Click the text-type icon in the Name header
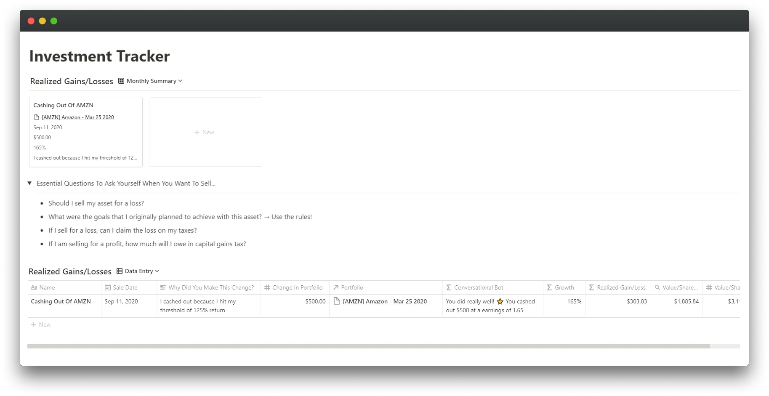 (34, 287)
